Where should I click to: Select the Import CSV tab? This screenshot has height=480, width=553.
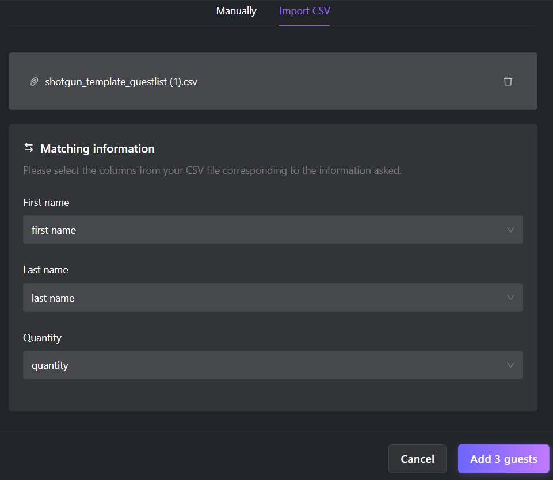tap(304, 11)
